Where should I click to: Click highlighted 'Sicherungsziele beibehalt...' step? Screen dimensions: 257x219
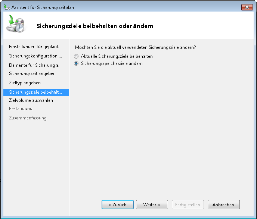(x=35, y=92)
